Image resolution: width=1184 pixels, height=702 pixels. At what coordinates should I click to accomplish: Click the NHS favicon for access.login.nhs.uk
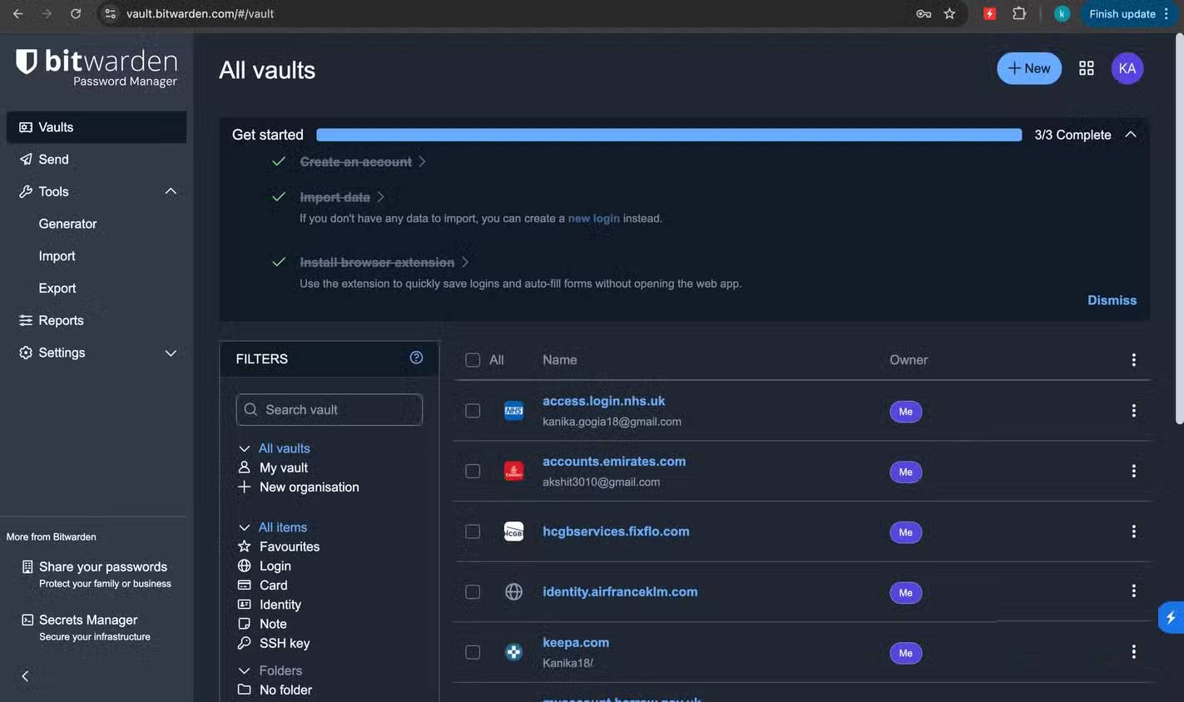point(514,411)
